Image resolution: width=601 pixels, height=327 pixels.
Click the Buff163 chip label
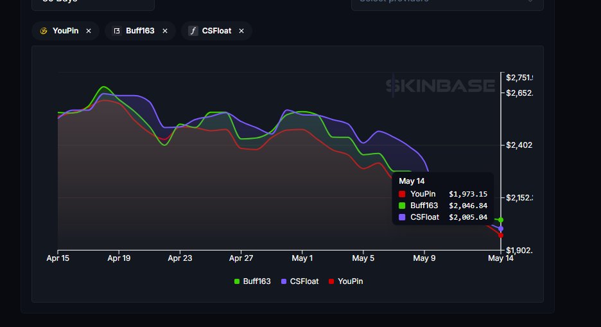click(140, 31)
